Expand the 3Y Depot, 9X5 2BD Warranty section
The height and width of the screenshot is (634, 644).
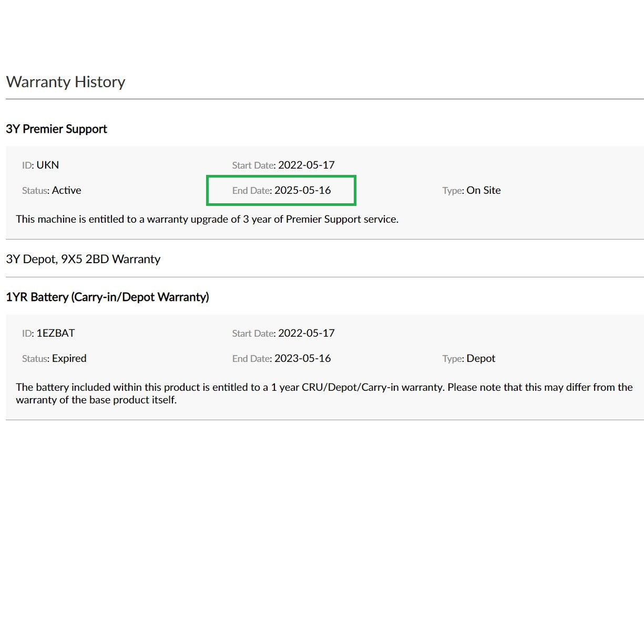coord(83,259)
